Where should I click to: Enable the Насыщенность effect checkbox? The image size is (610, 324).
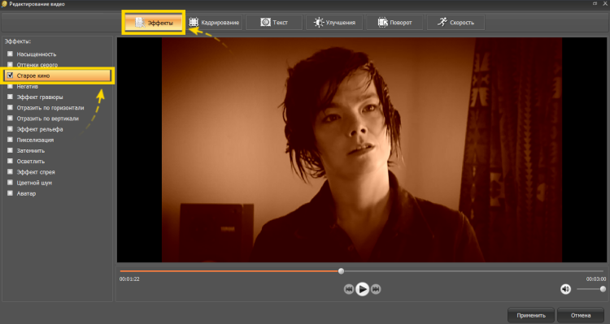point(10,54)
